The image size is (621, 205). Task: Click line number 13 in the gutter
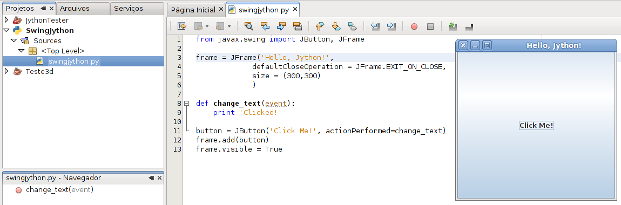(178, 149)
